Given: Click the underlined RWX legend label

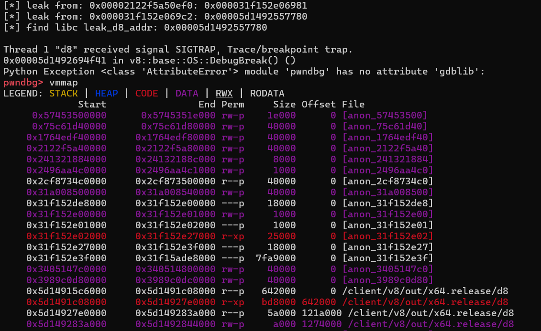Looking at the screenshot, I should (x=224, y=93).
